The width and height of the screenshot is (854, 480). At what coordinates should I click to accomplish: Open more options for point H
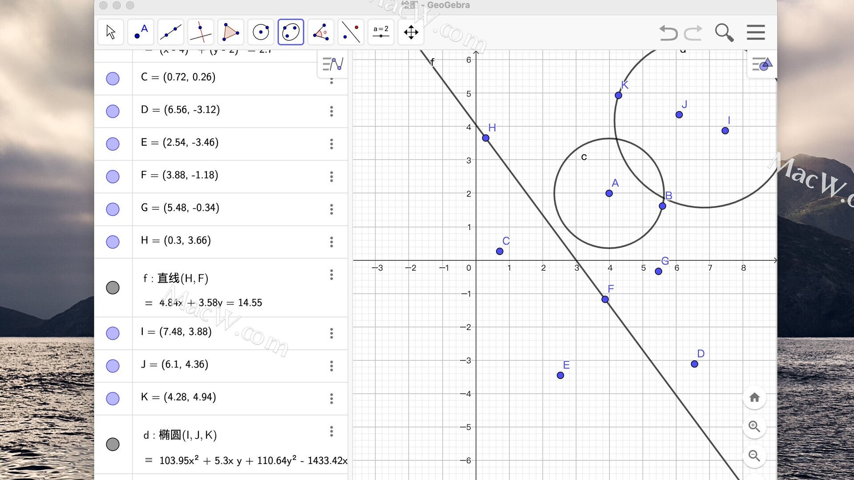[x=331, y=242]
